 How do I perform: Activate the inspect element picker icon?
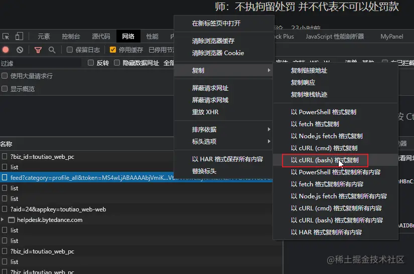pos(6,37)
